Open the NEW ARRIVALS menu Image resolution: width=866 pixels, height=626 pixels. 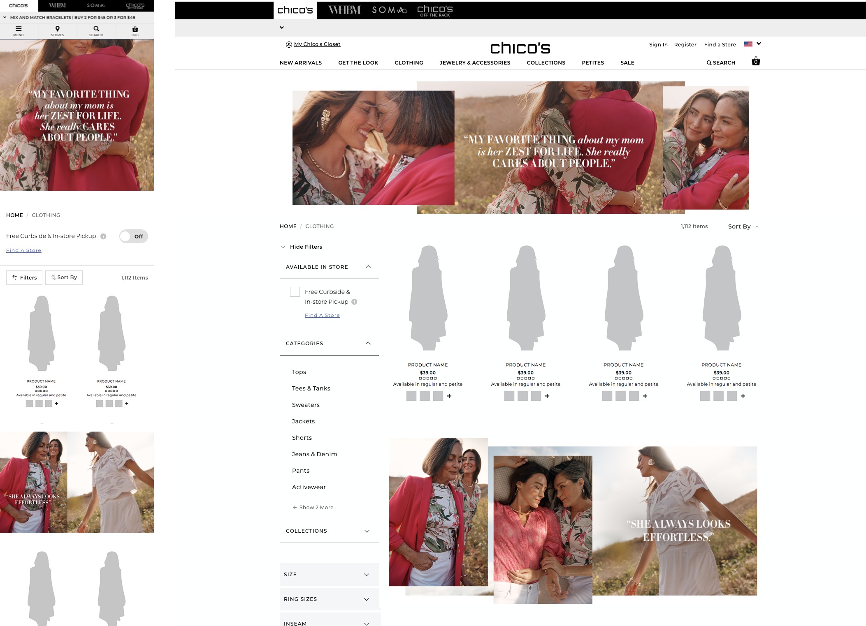pos(300,63)
